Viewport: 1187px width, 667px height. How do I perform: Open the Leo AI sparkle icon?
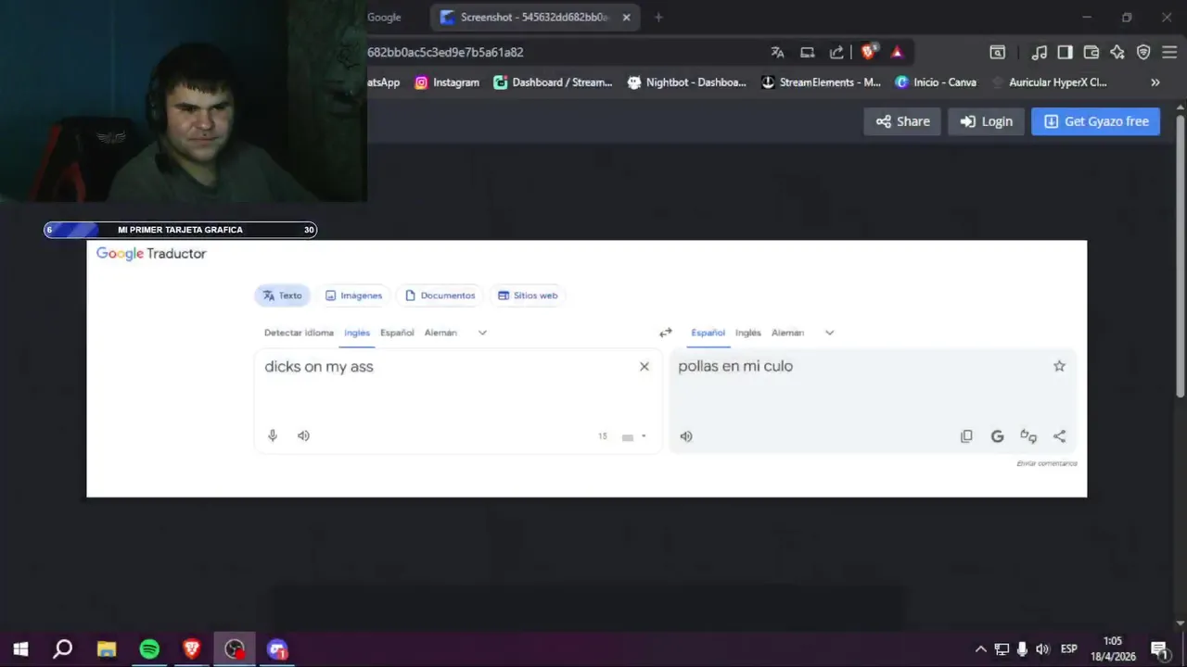click(x=1117, y=52)
